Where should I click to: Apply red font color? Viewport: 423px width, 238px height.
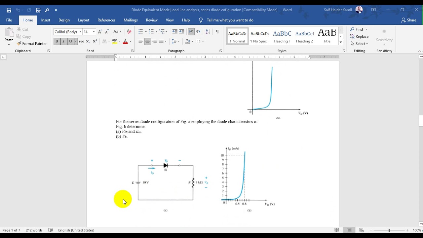[x=125, y=41]
